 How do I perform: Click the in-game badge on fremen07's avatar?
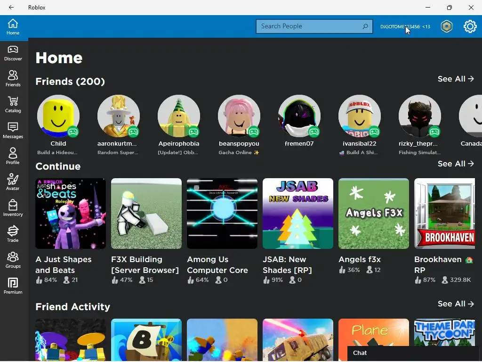point(314,132)
